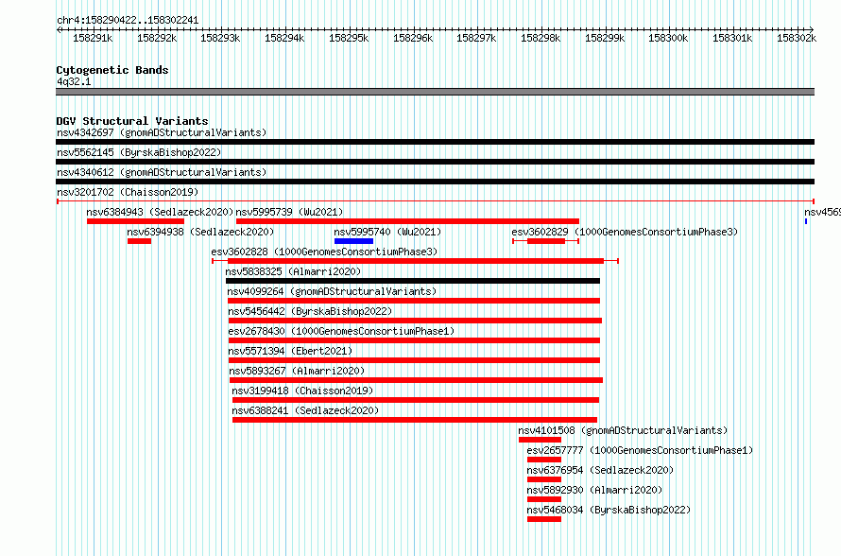Click the nsv6376954 Sedlazeck2020 label
The width and height of the screenshot is (841, 556).
pos(600,470)
